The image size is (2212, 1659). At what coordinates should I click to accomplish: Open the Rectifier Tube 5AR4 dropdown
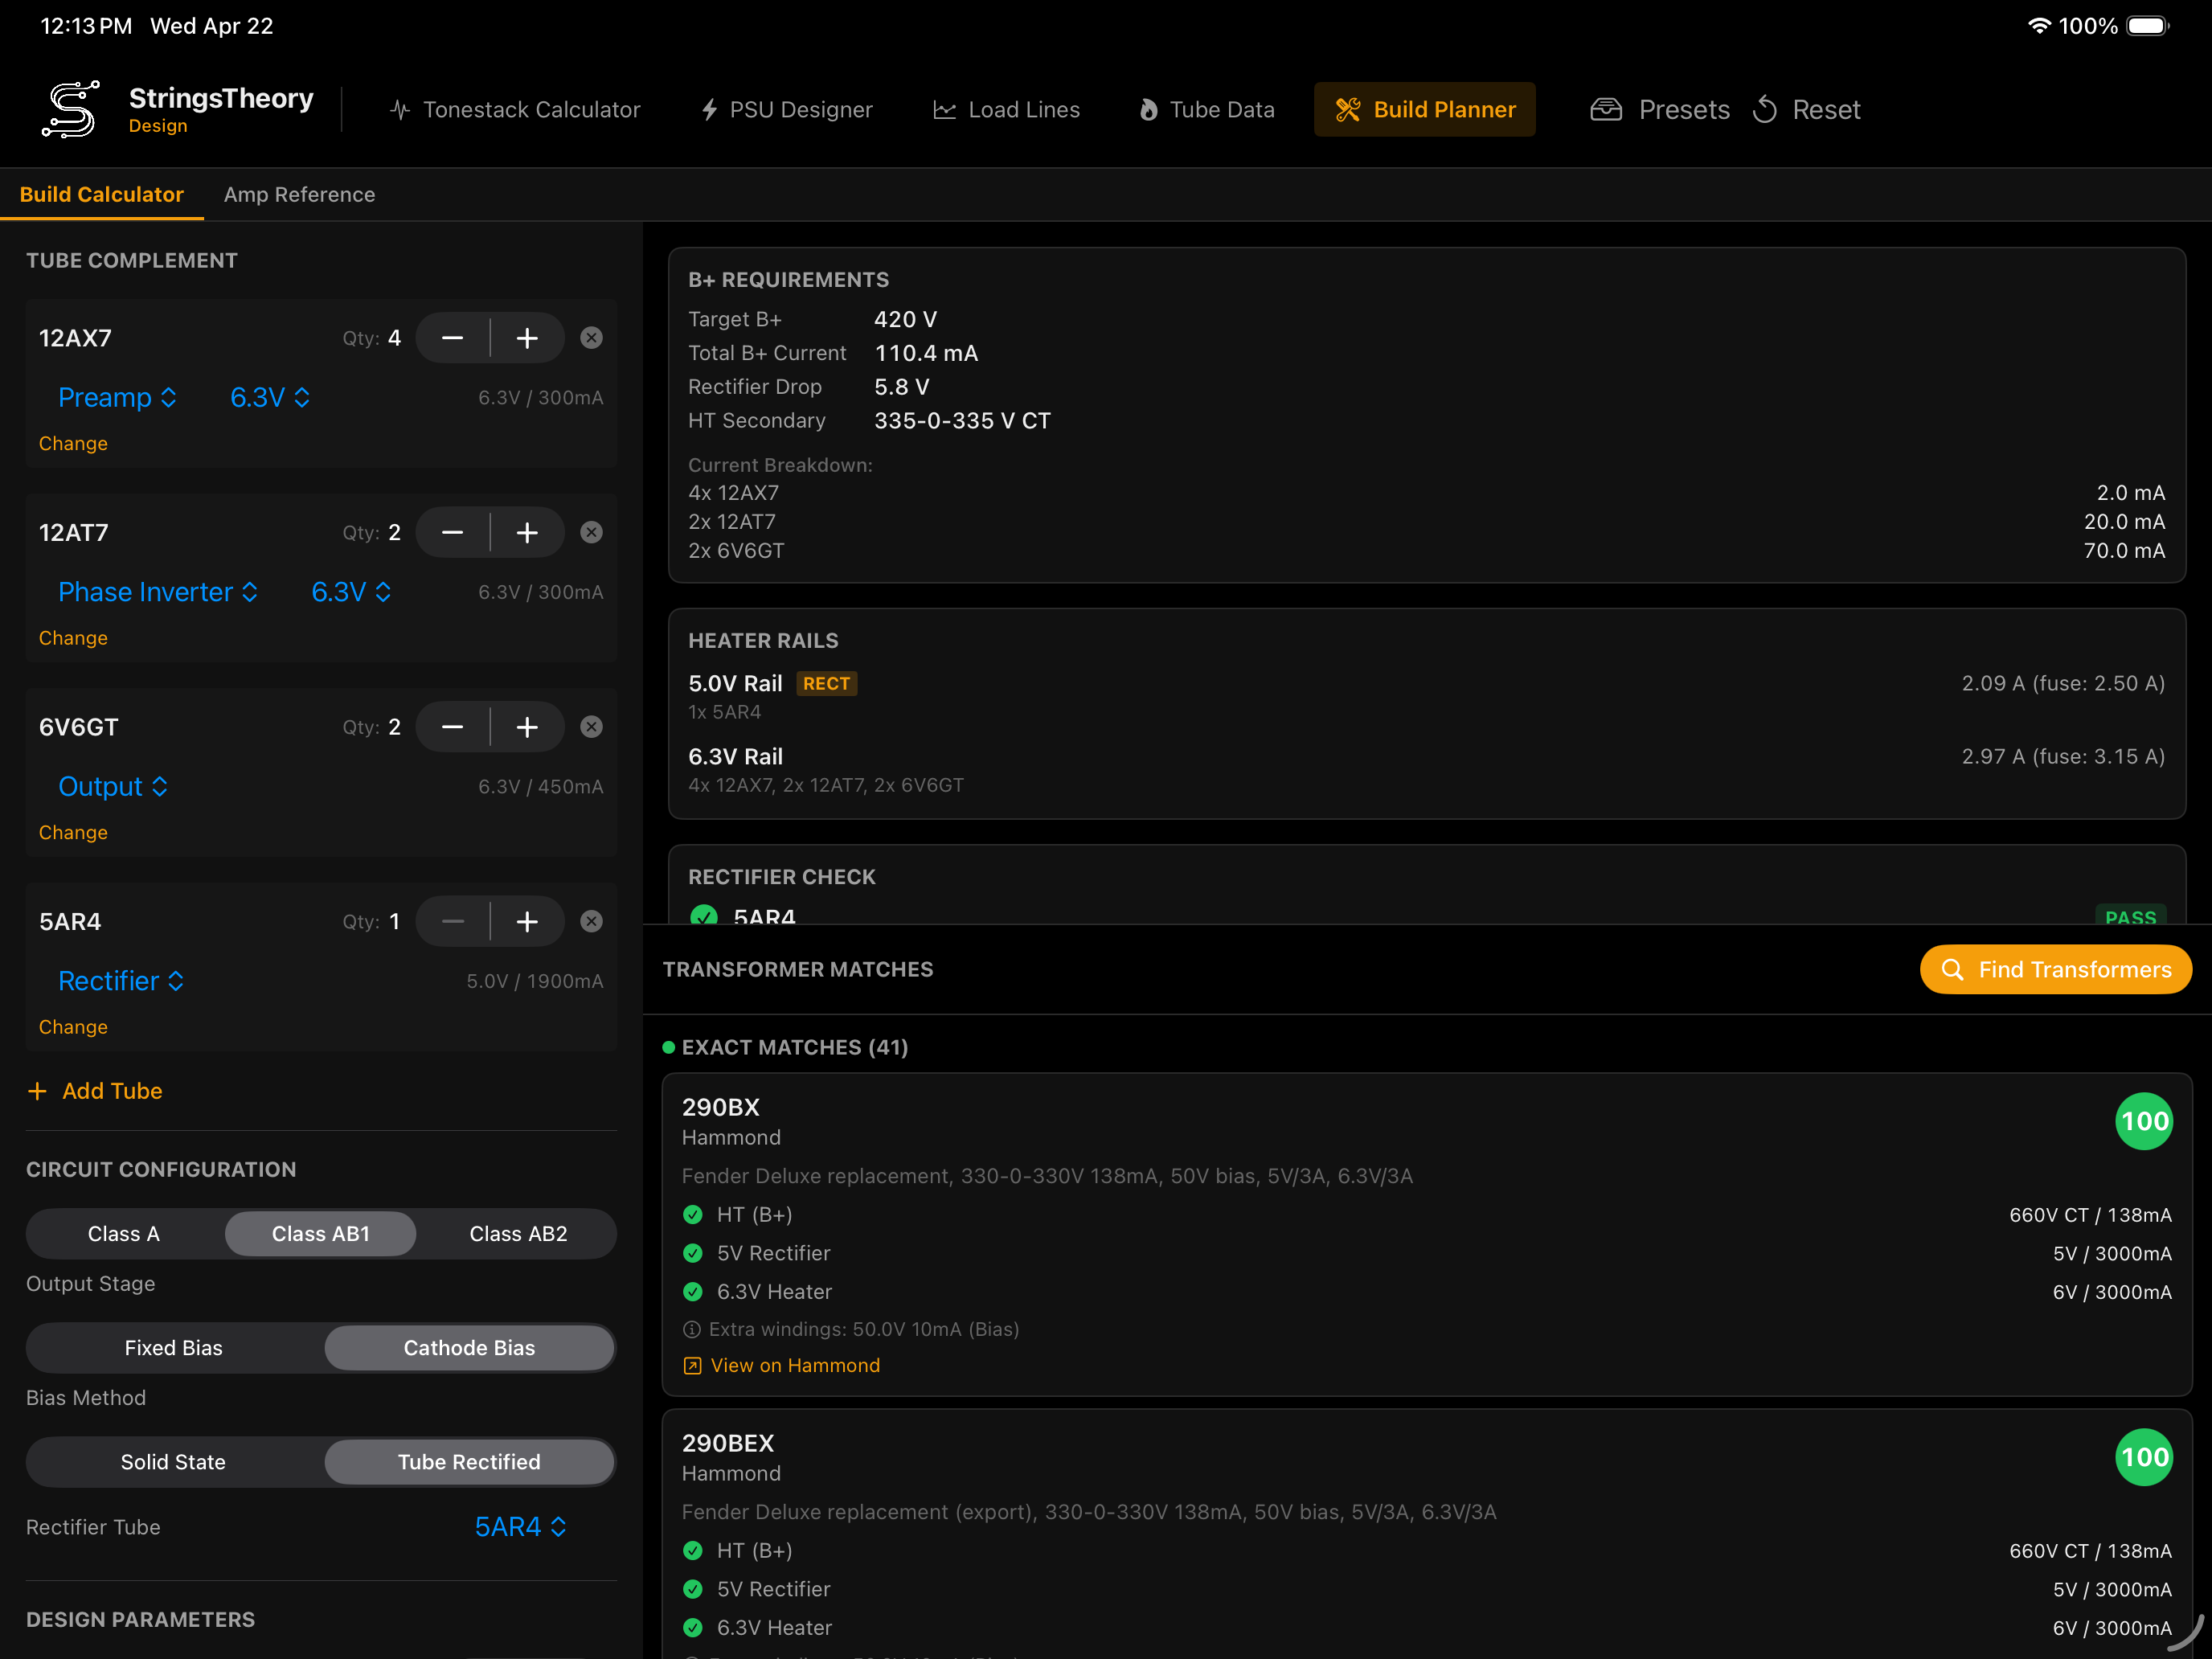521,1527
